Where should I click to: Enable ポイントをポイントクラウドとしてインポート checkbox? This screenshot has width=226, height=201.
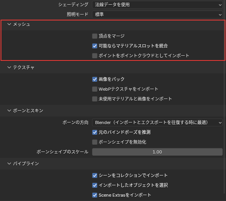point(95,56)
